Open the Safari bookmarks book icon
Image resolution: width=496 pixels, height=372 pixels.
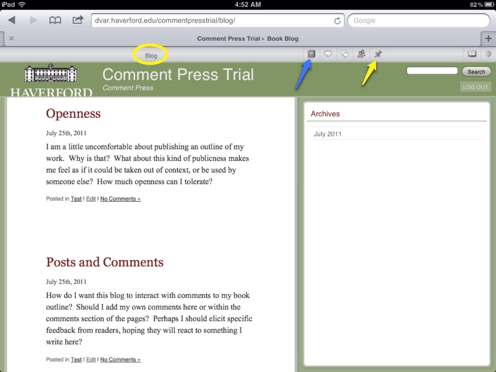pyautogui.click(x=55, y=20)
